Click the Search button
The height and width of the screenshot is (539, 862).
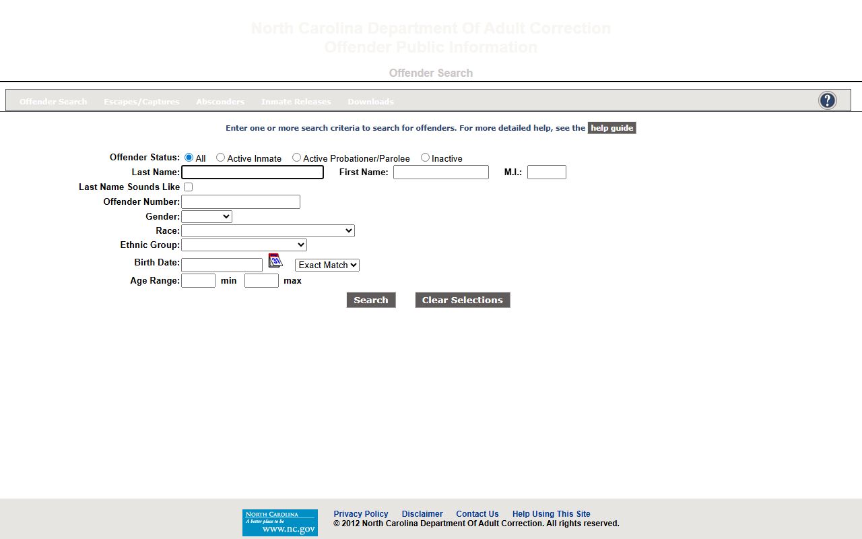coord(371,300)
